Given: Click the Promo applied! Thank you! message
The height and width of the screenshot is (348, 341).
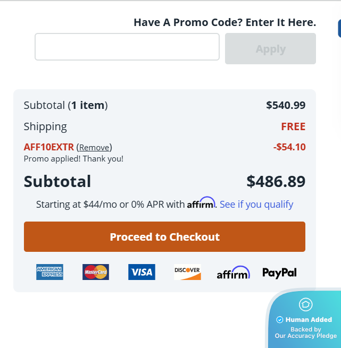Looking at the screenshot, I should click(73, 158).
